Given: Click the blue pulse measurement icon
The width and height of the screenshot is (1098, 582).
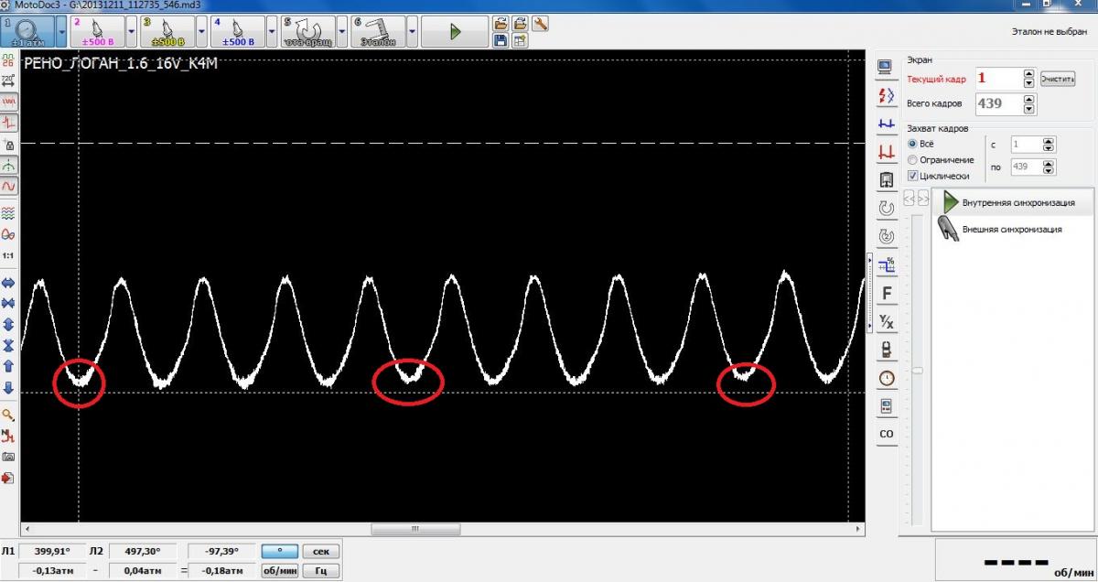Looking at the screenshot, I should pos(885,124).
